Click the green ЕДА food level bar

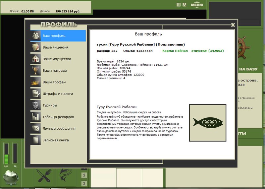(x=6, y=154)
